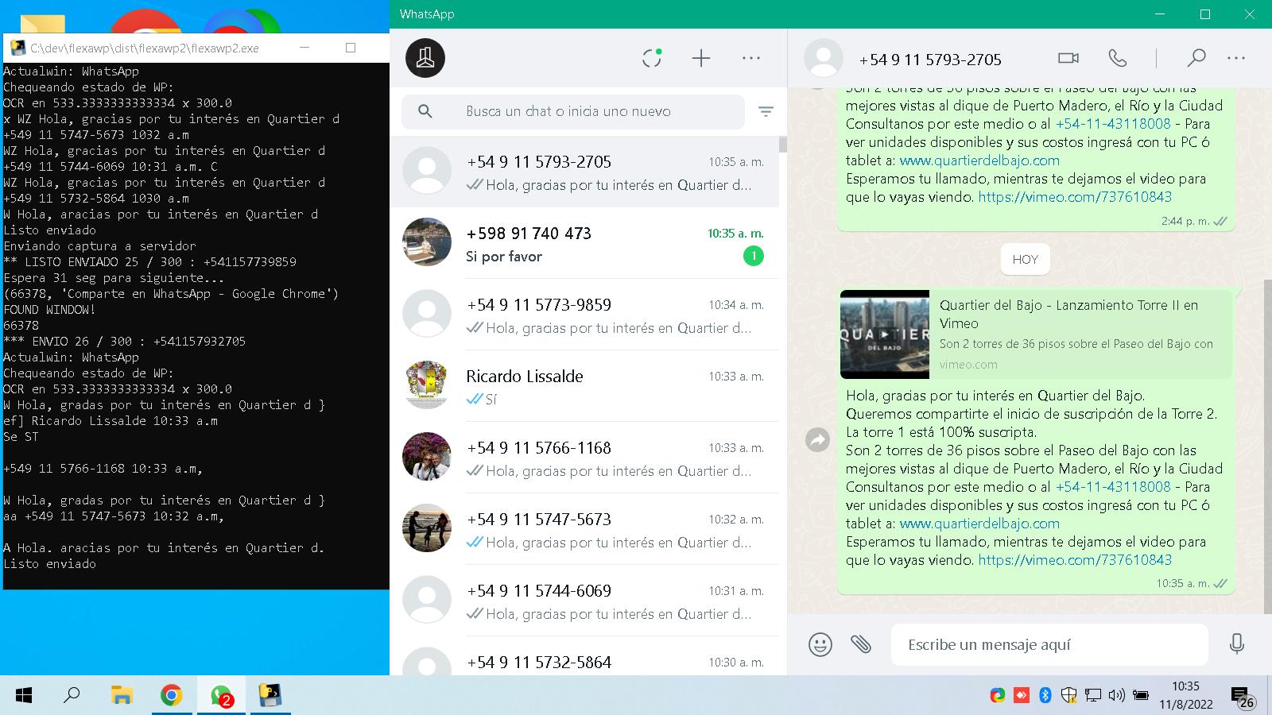The image size is (1272, 715).
Task: Open chat with +54 9 11 5747-5673
Action: pos(584,529)
